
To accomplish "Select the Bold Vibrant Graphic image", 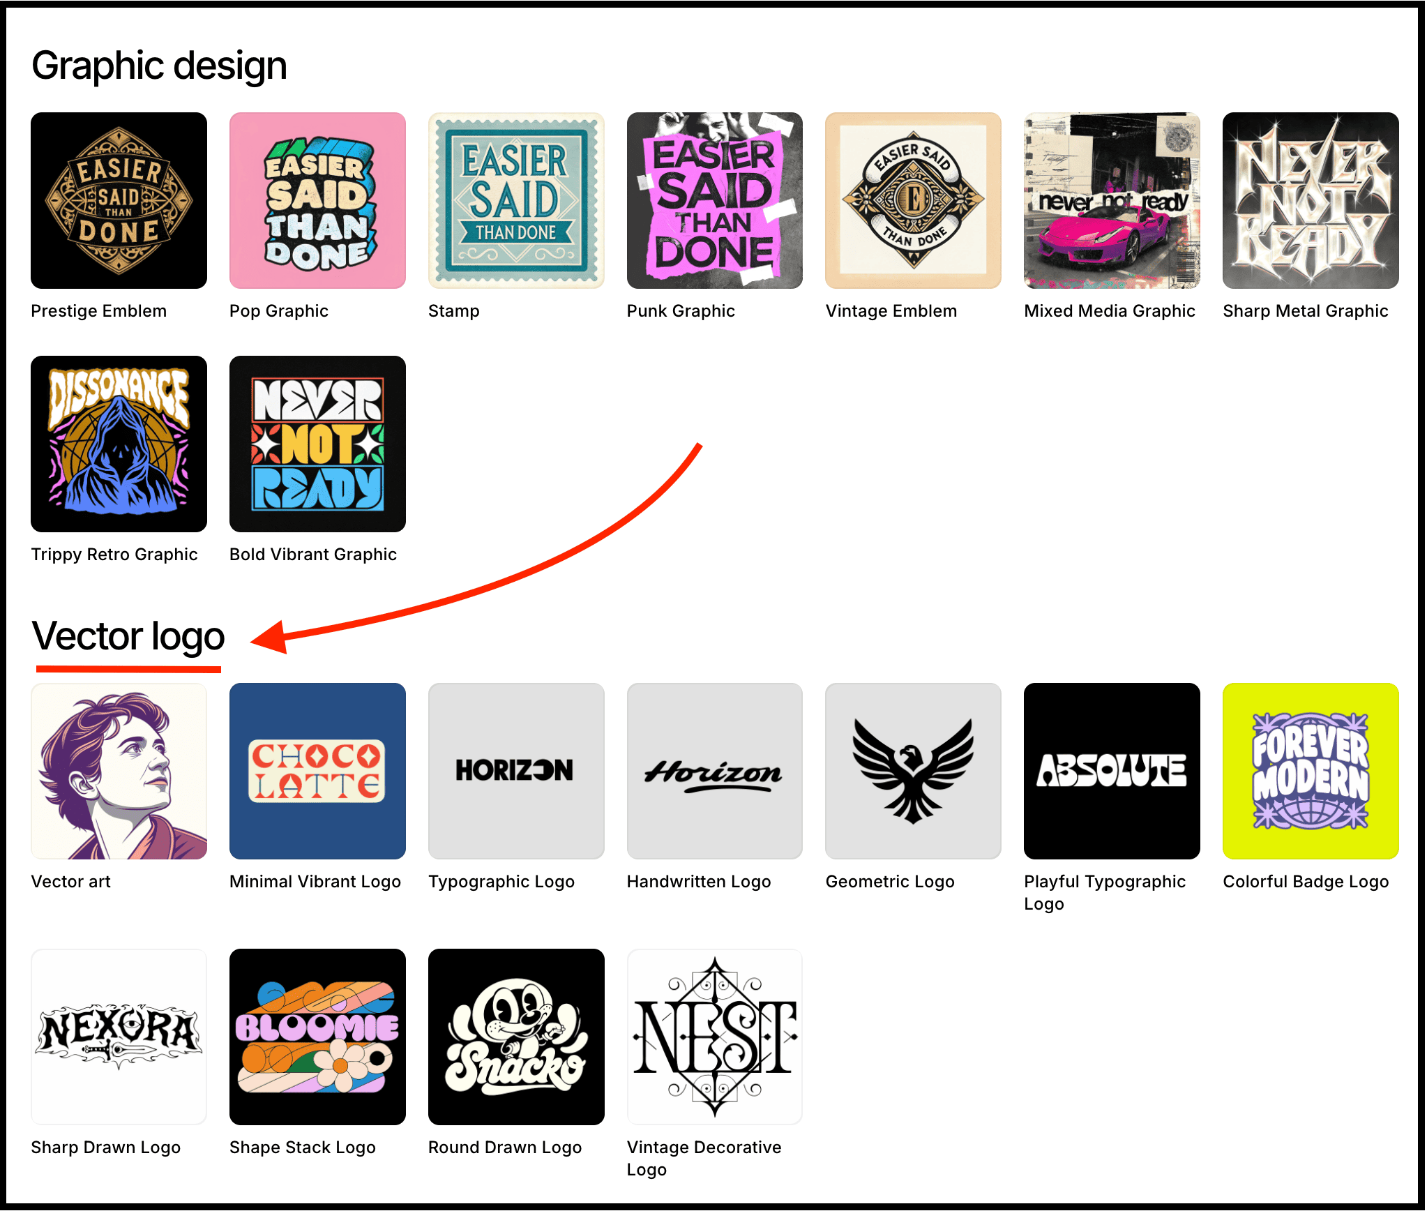I will [317, 444].
